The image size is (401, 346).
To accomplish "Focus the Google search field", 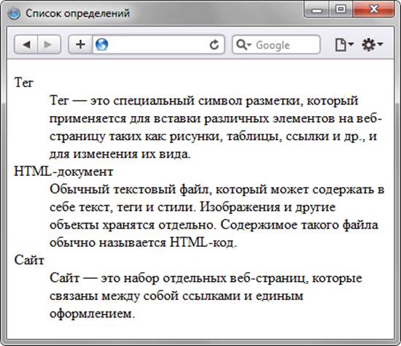I will (276, 45).
